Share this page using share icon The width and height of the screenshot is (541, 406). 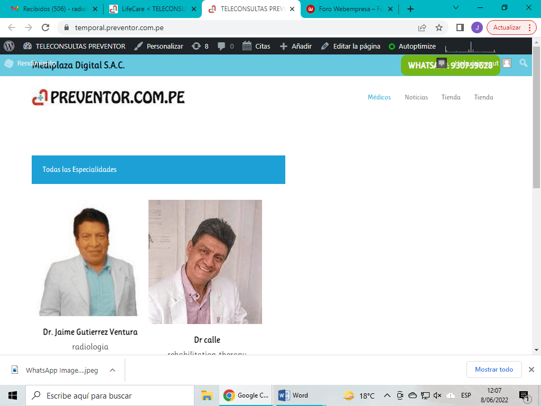422,27
